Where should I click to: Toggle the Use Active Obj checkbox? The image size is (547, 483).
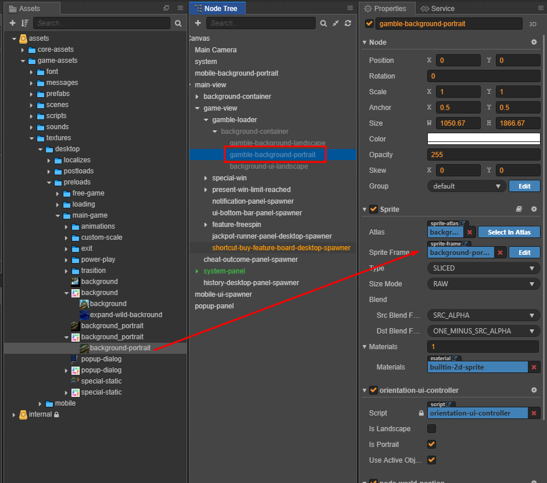(431, 460)
